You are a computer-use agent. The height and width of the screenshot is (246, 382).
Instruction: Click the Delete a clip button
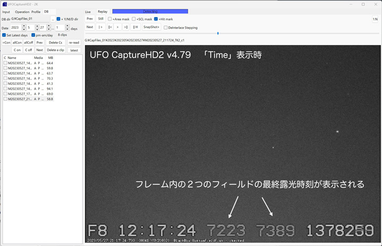[x=56, y=50]
